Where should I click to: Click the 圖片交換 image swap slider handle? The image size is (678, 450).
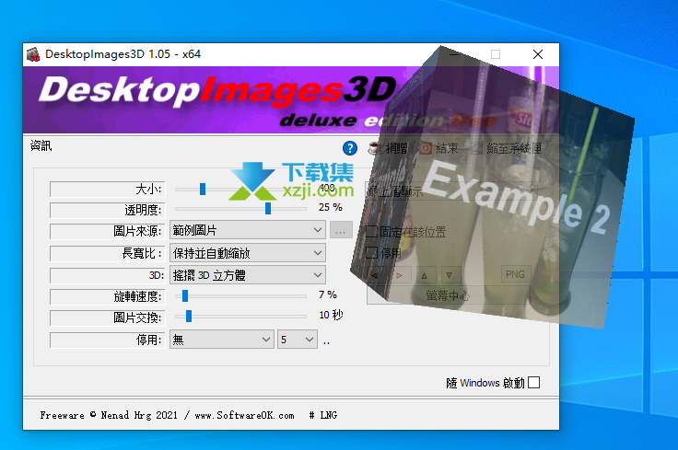click(x=189, y=317)
